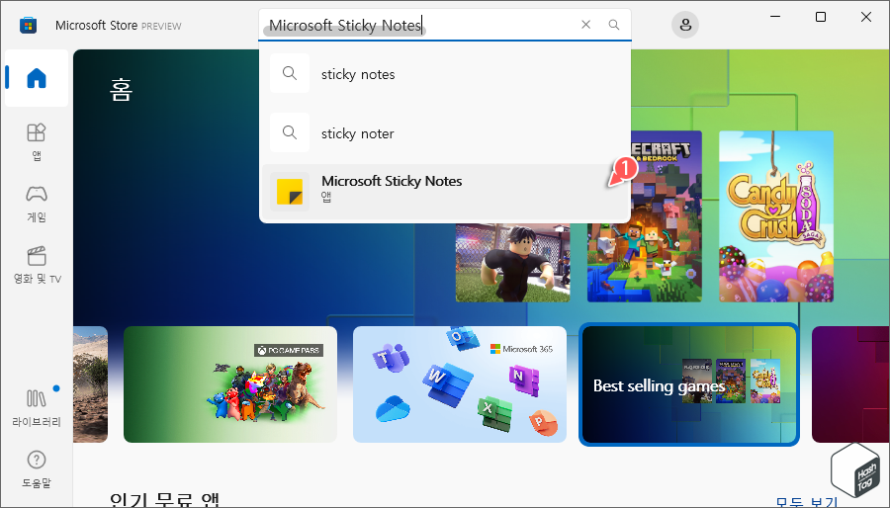Open the 앱 (Apps) section

tap(37, 142)
